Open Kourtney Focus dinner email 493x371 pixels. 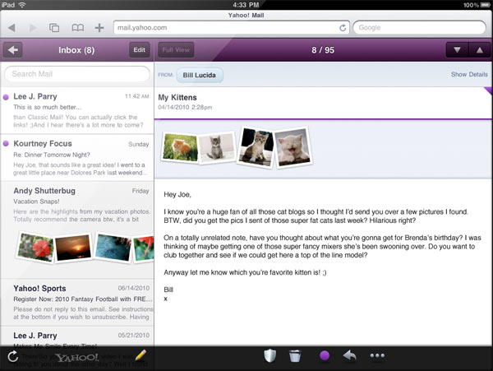pyautogui.click(x=76, y=160)
